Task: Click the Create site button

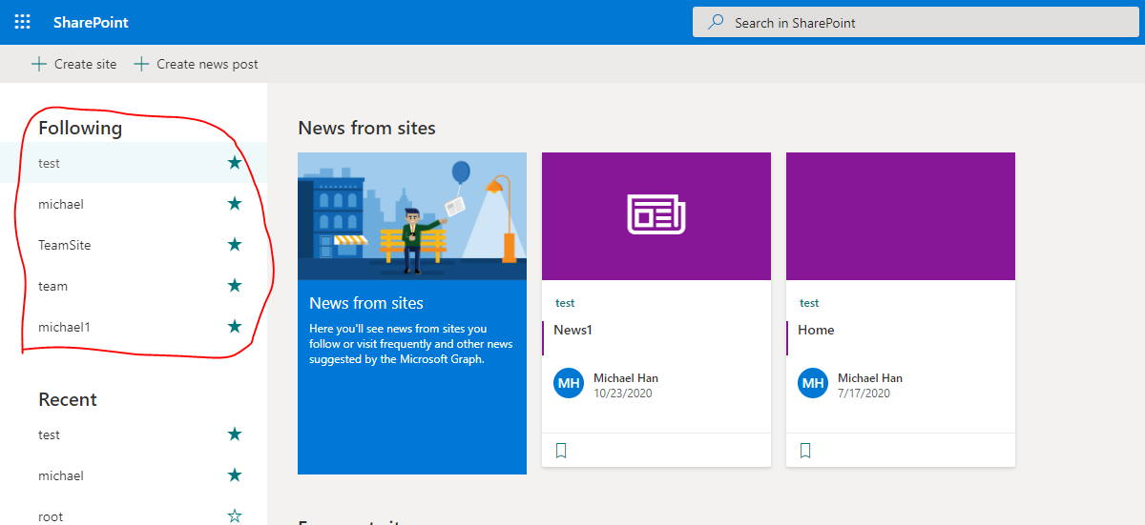Action: [73, 64]
